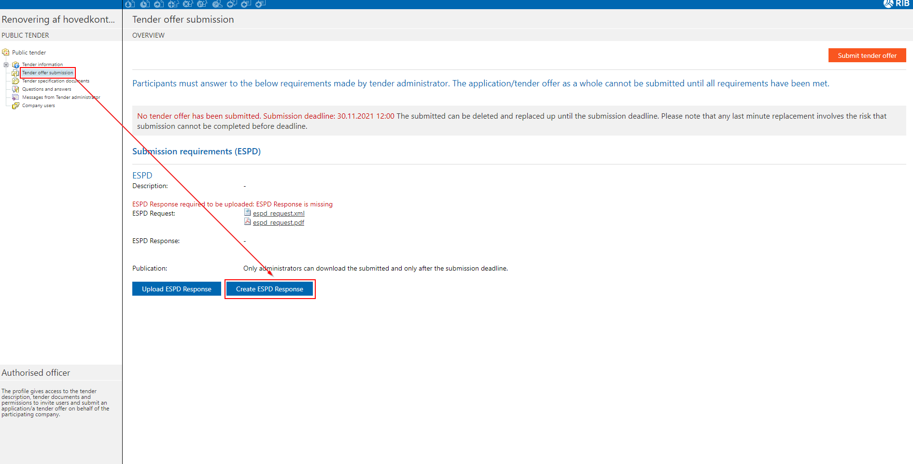Screen dimensions: 913x464
Task: Click the Create ESPD Response button
Action: coord(269,289)
